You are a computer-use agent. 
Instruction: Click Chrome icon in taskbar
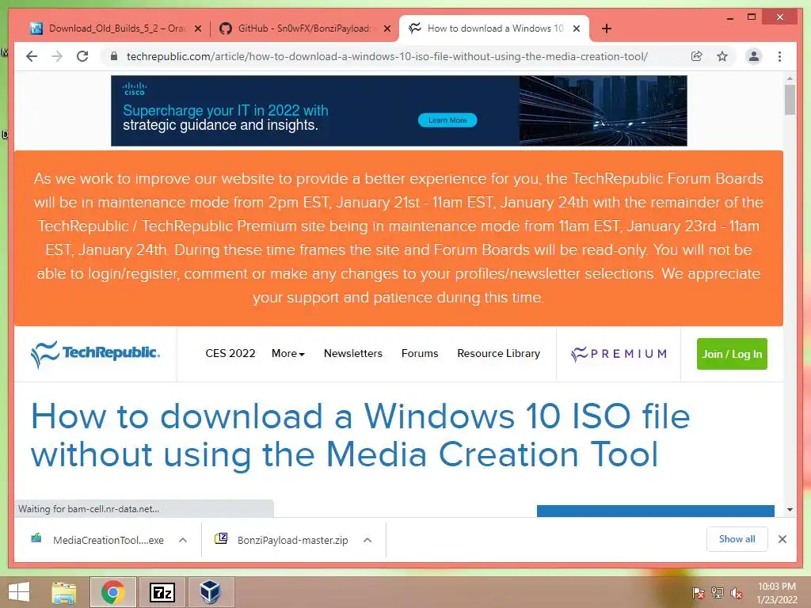112,592
